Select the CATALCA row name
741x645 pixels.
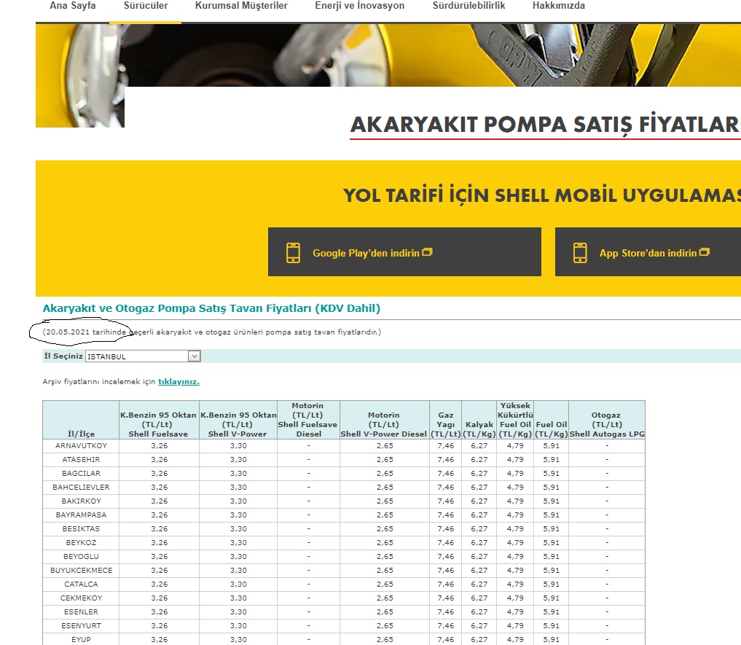pos(81,584)
